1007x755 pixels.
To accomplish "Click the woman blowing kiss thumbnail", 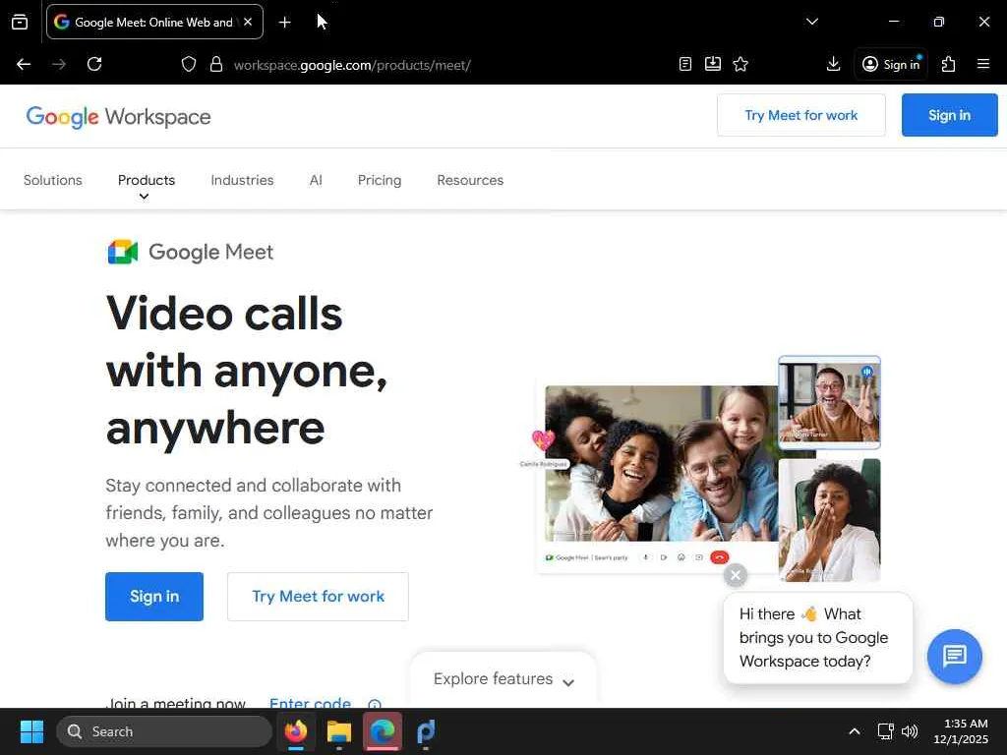I will pos(829,520).
